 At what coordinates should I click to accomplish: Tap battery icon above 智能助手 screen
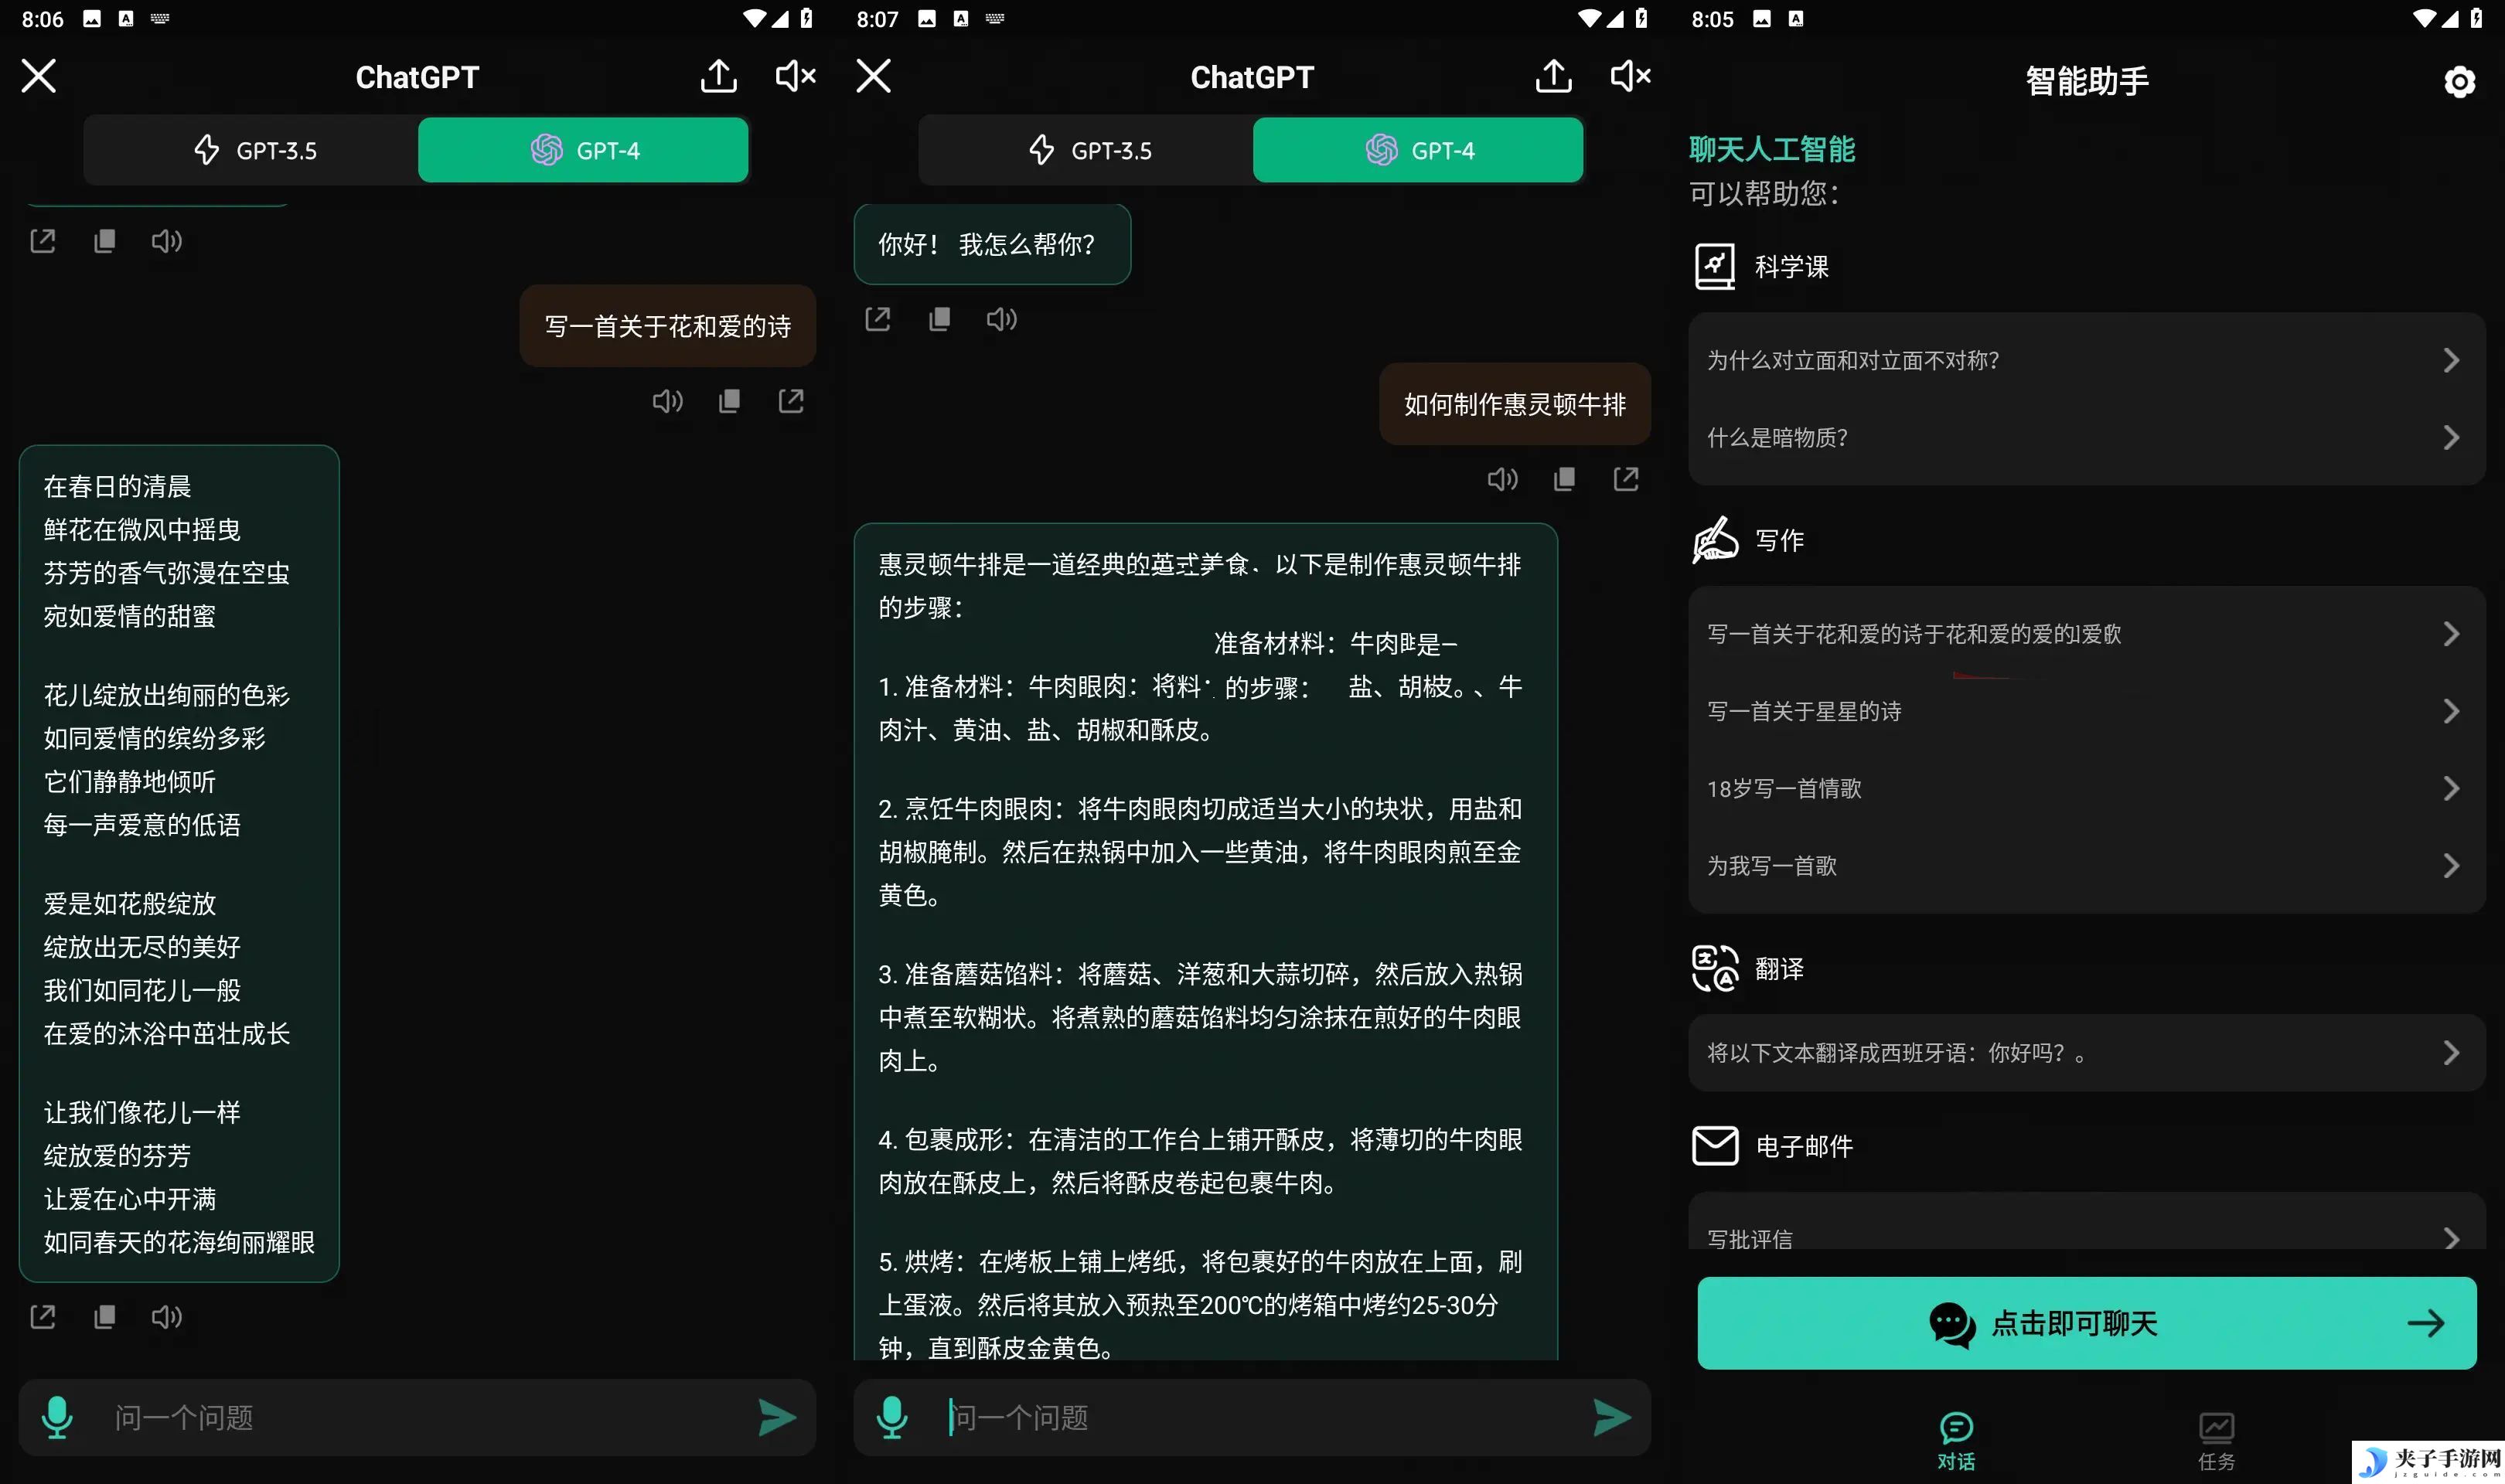[2475, 18]
